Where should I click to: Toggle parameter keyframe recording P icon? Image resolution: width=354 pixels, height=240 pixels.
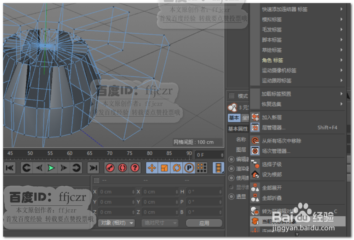tap(189, 168)
